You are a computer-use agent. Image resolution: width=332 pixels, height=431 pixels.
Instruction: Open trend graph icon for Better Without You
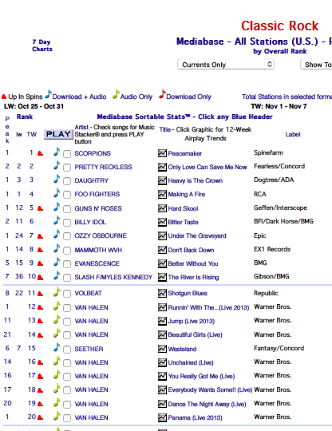[x=162, y=263]
